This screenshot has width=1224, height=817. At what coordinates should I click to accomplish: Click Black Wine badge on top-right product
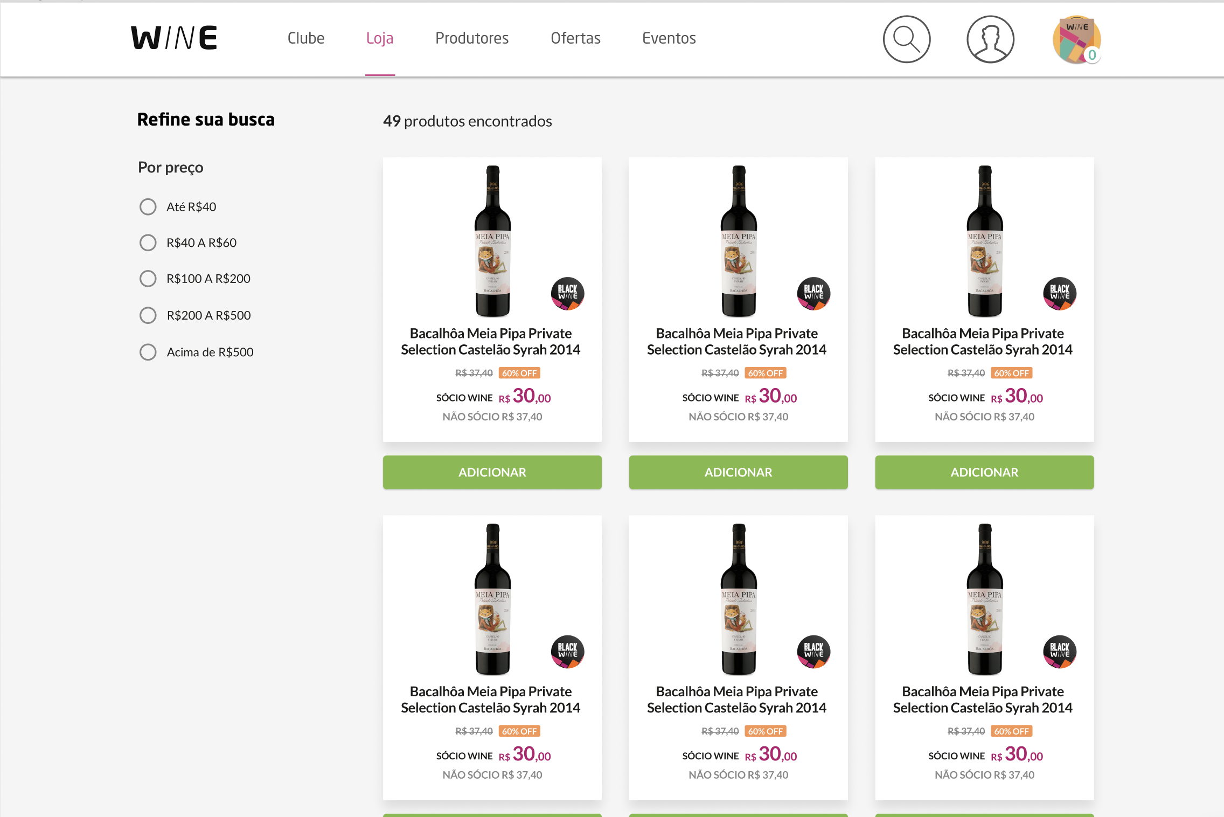pyautogui.click(x=1060, y=294)
